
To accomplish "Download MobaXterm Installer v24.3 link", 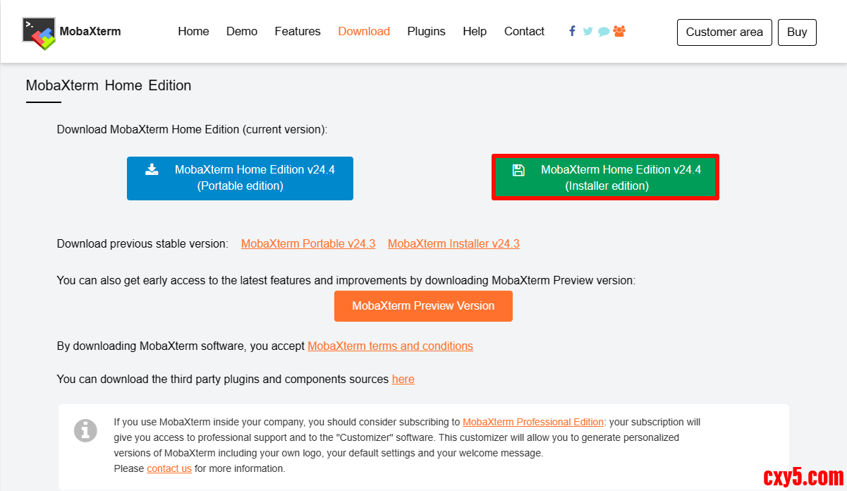I will click(453, 244).
